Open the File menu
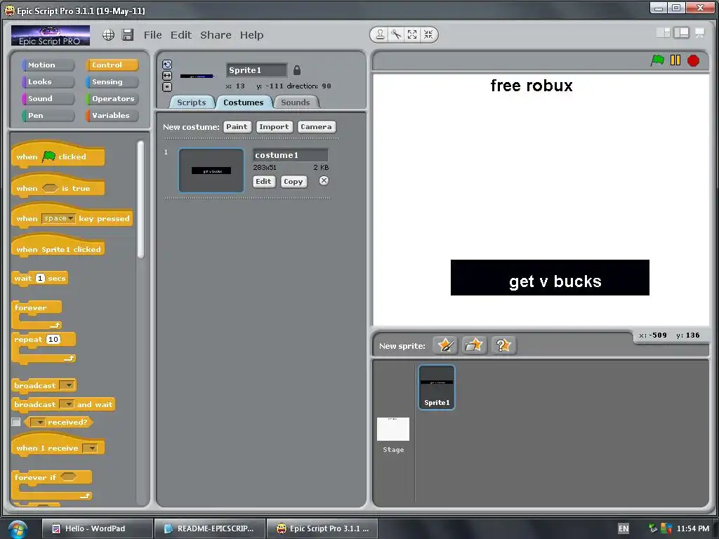The width and height of the screenshot is (719, 539). click(152, 35)
